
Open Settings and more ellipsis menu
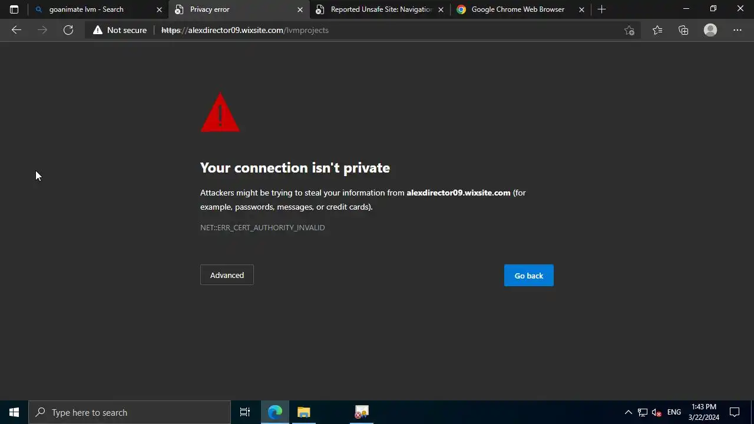[x=738, y=30]
